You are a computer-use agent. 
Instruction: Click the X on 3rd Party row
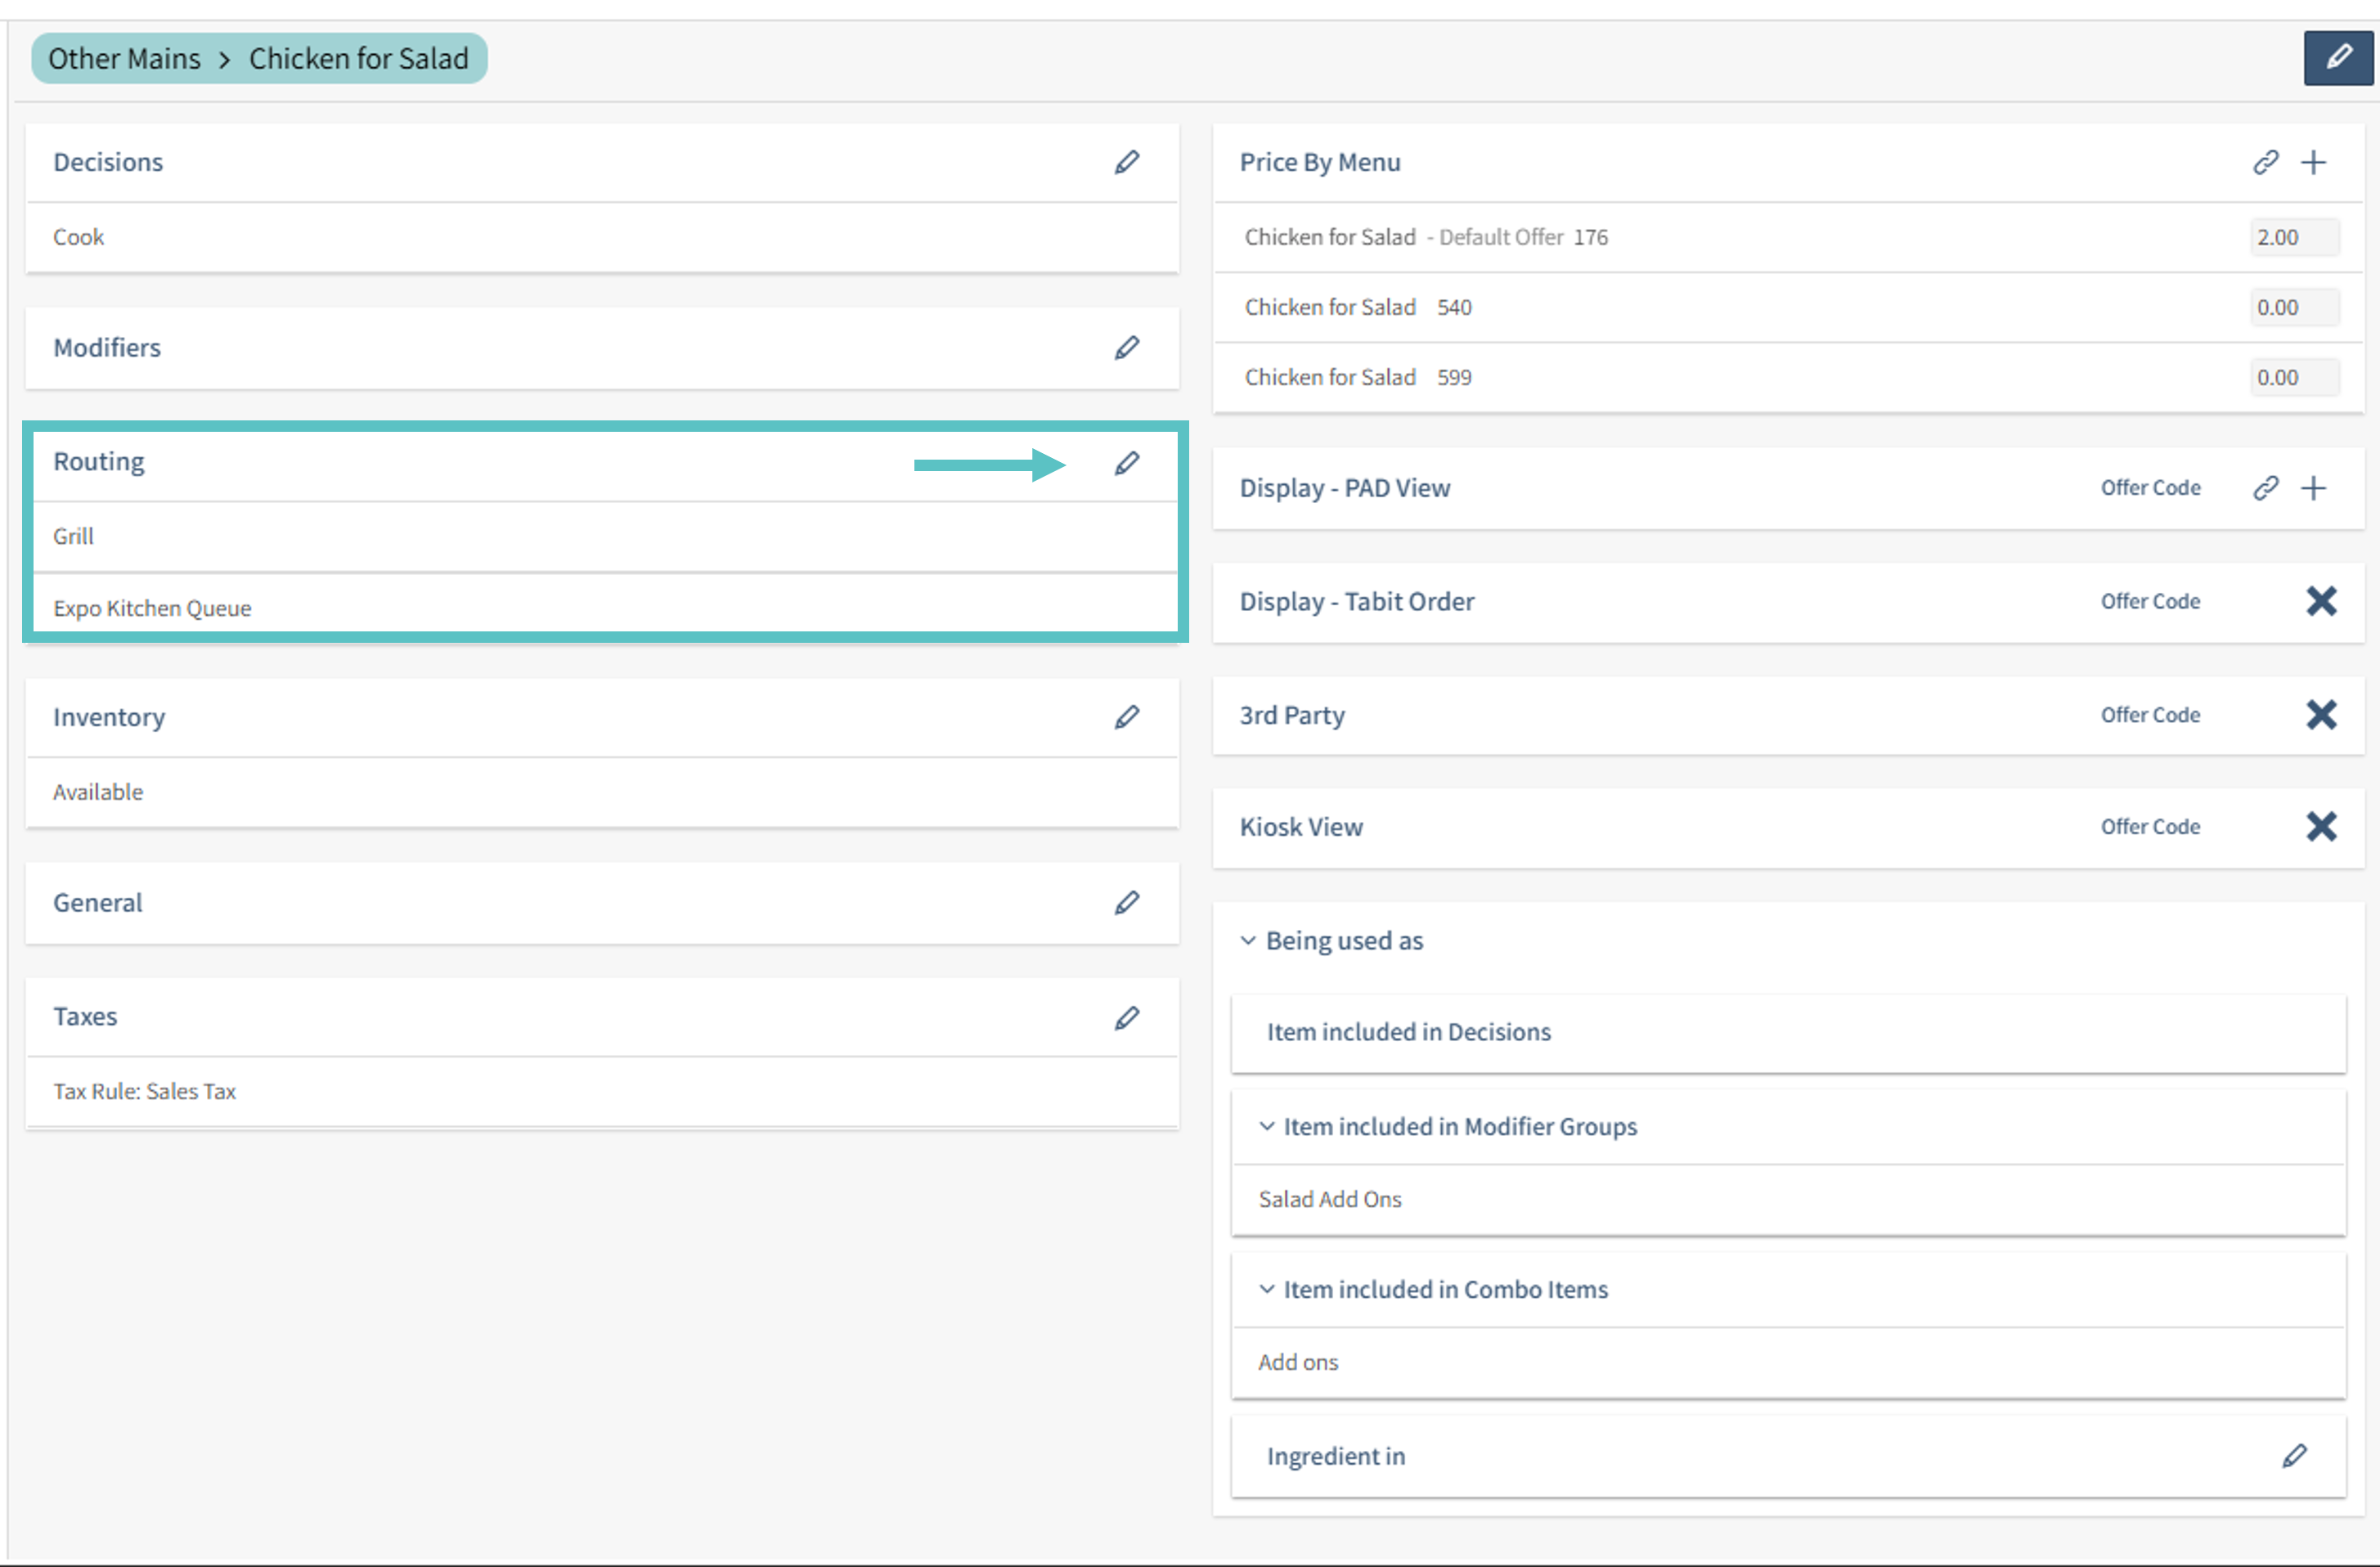click(x=2321, y=715)
